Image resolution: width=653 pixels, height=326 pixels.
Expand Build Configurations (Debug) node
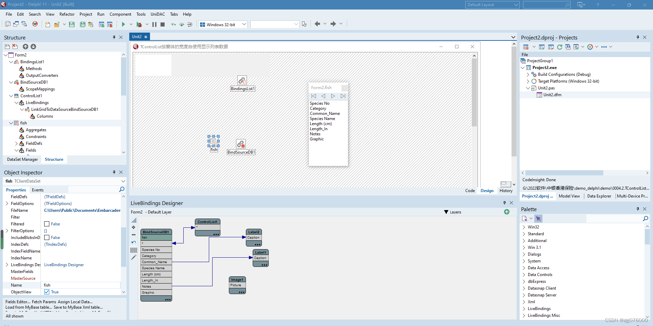coord(528,74)
